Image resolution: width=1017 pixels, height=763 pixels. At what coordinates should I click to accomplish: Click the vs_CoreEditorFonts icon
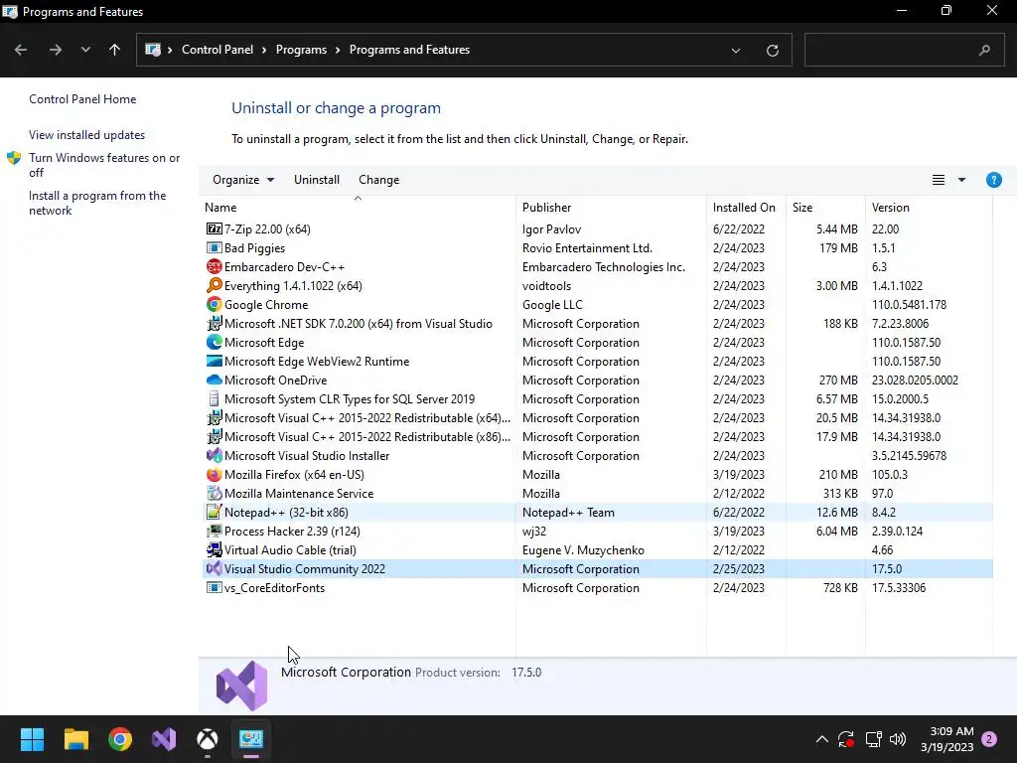click(x=214, y=588)
